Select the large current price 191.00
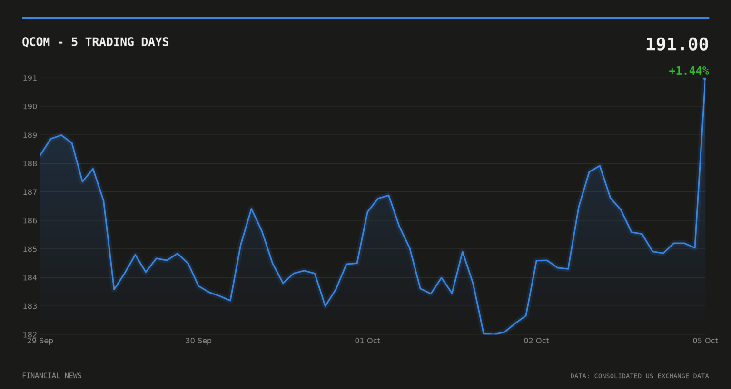This screenshot has height=389, width=731. [677, 45]
